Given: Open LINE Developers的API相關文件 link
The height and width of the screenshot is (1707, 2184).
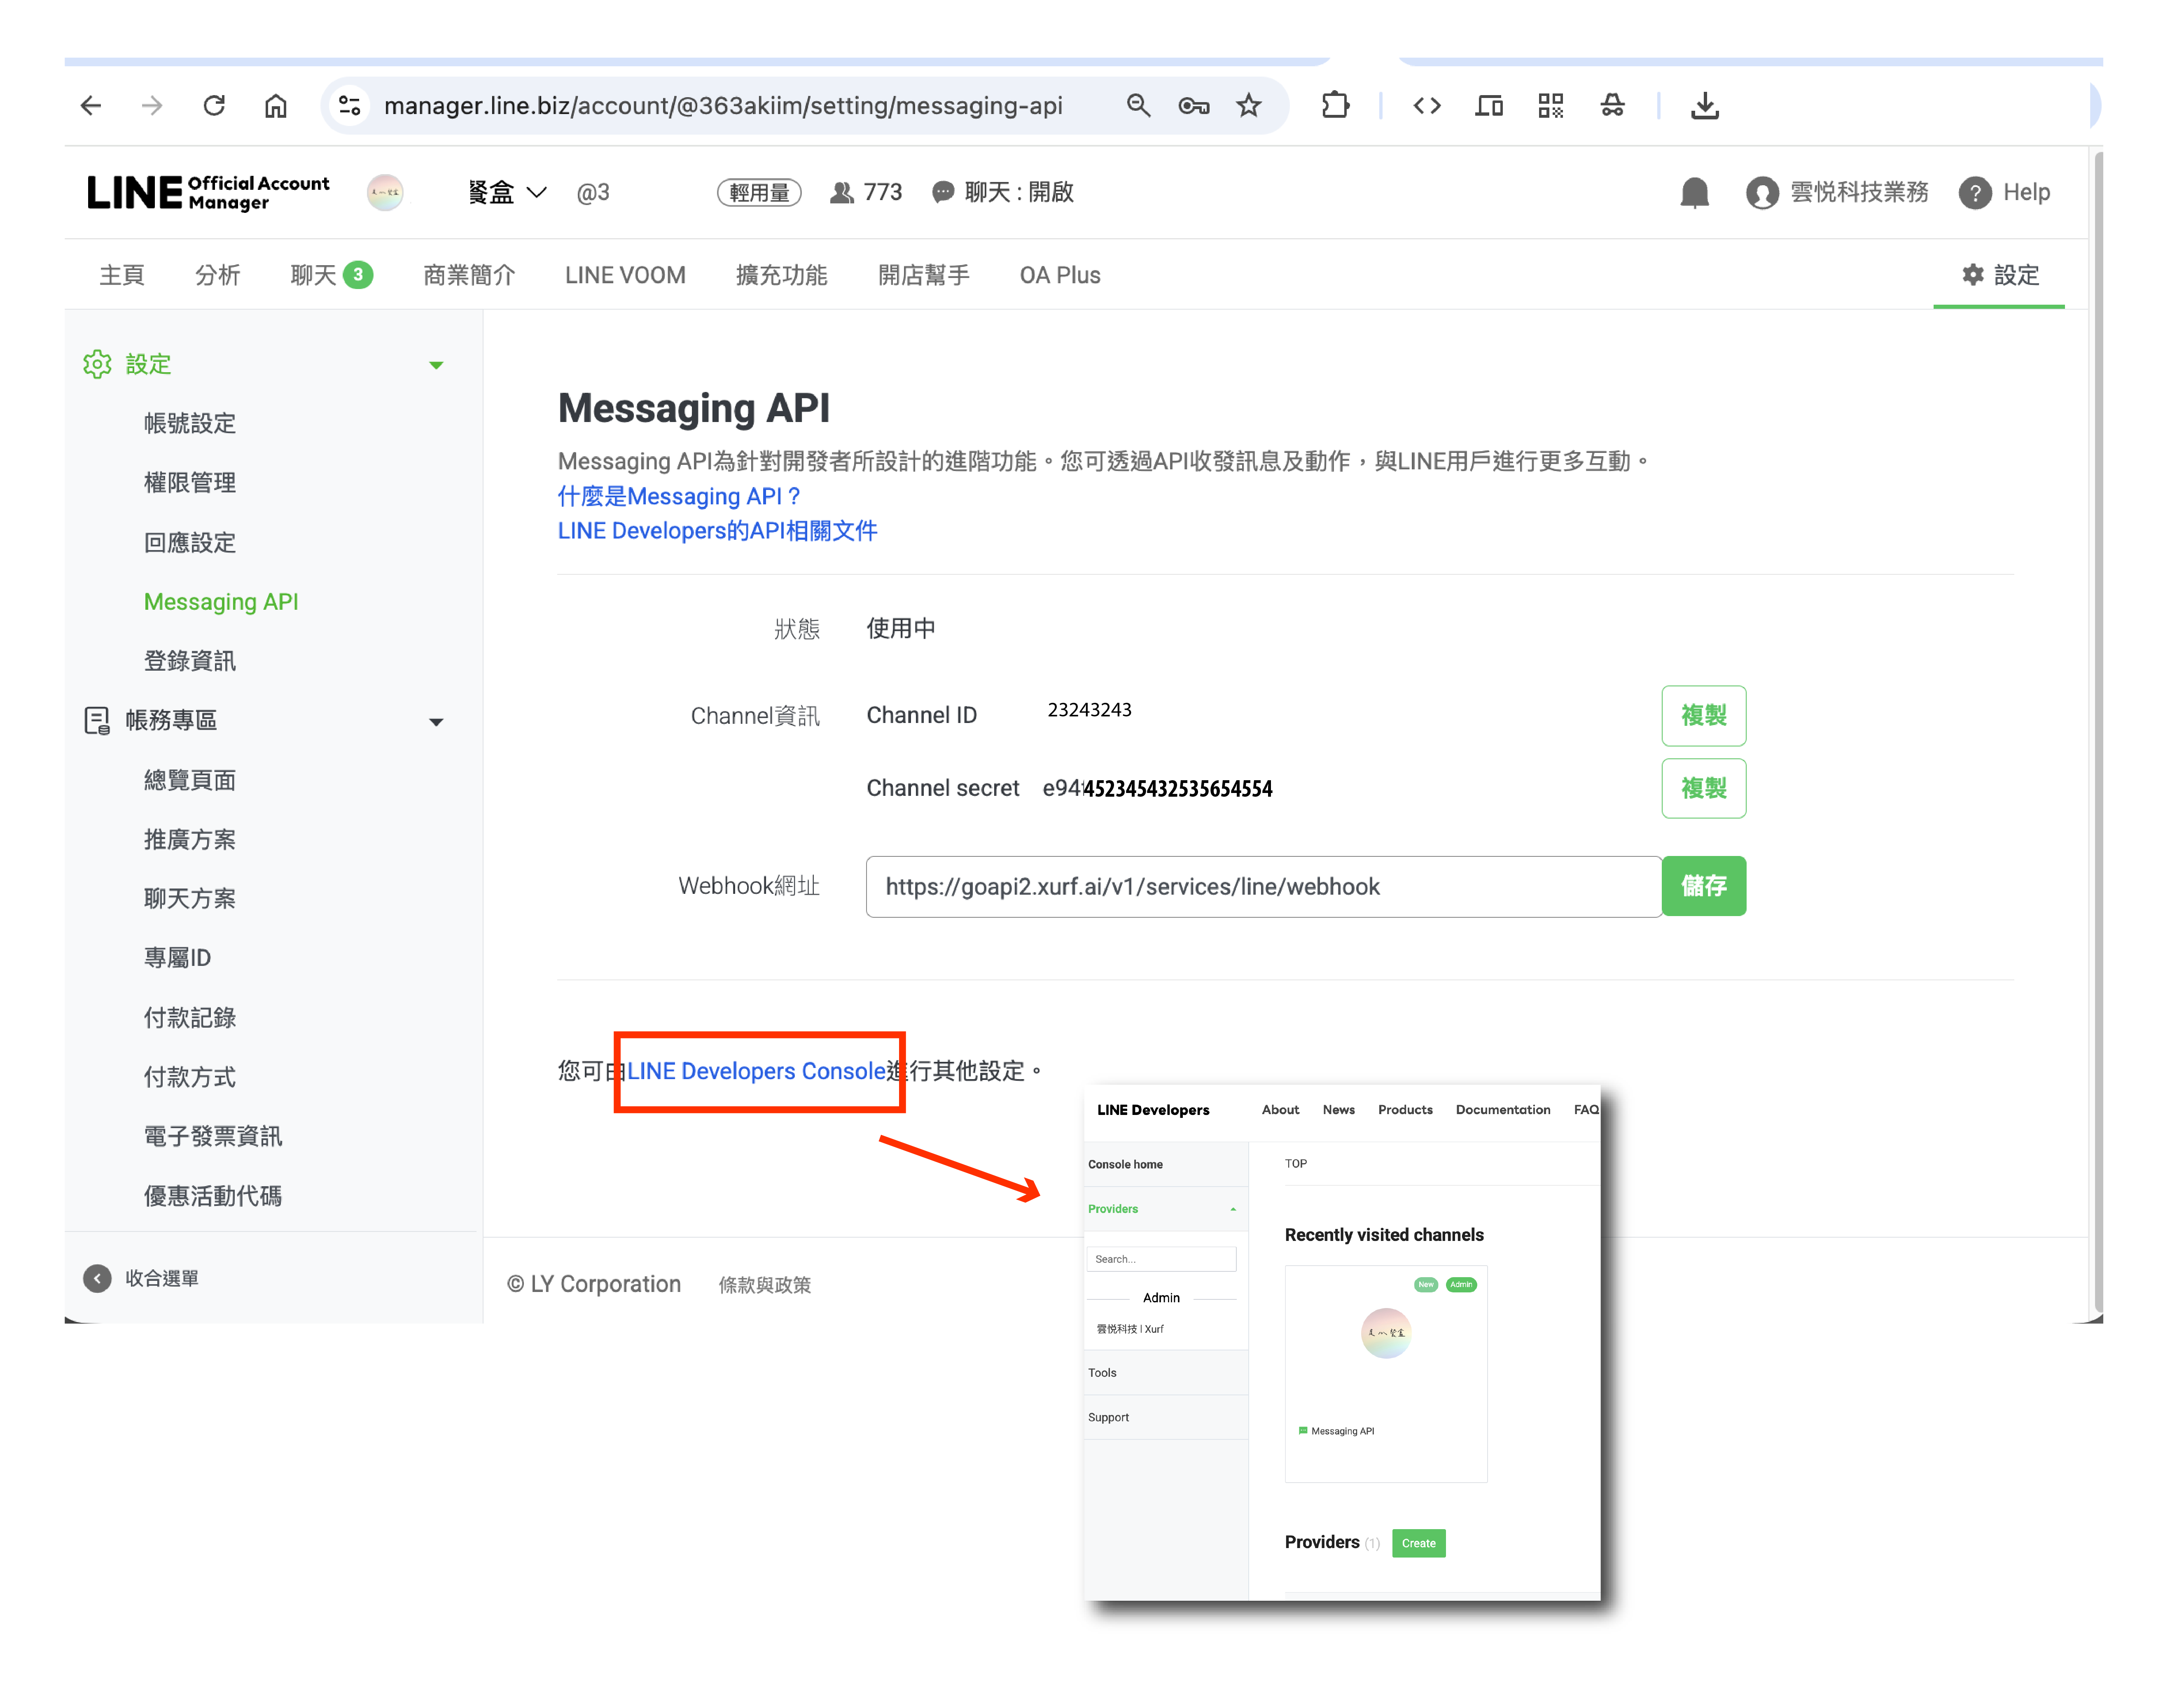Looking at the screenshot, I should coord(717,531).
